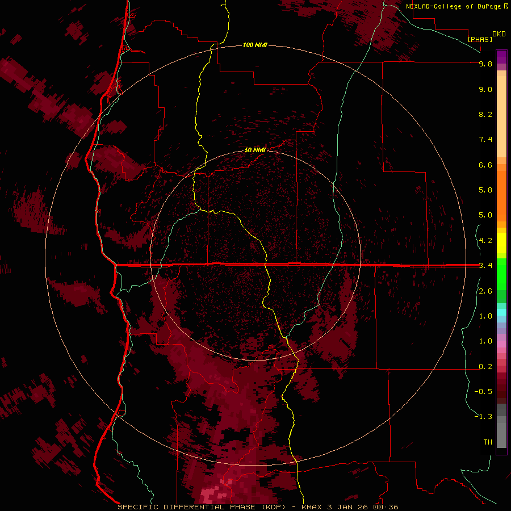Pick the yellow band beside 4.2
Screen dimensions: 511x511
(501, 243)
